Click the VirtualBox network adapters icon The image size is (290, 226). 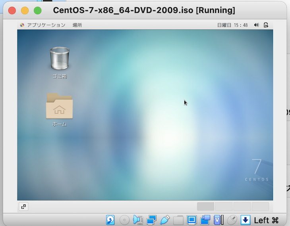tap(151, 220)
